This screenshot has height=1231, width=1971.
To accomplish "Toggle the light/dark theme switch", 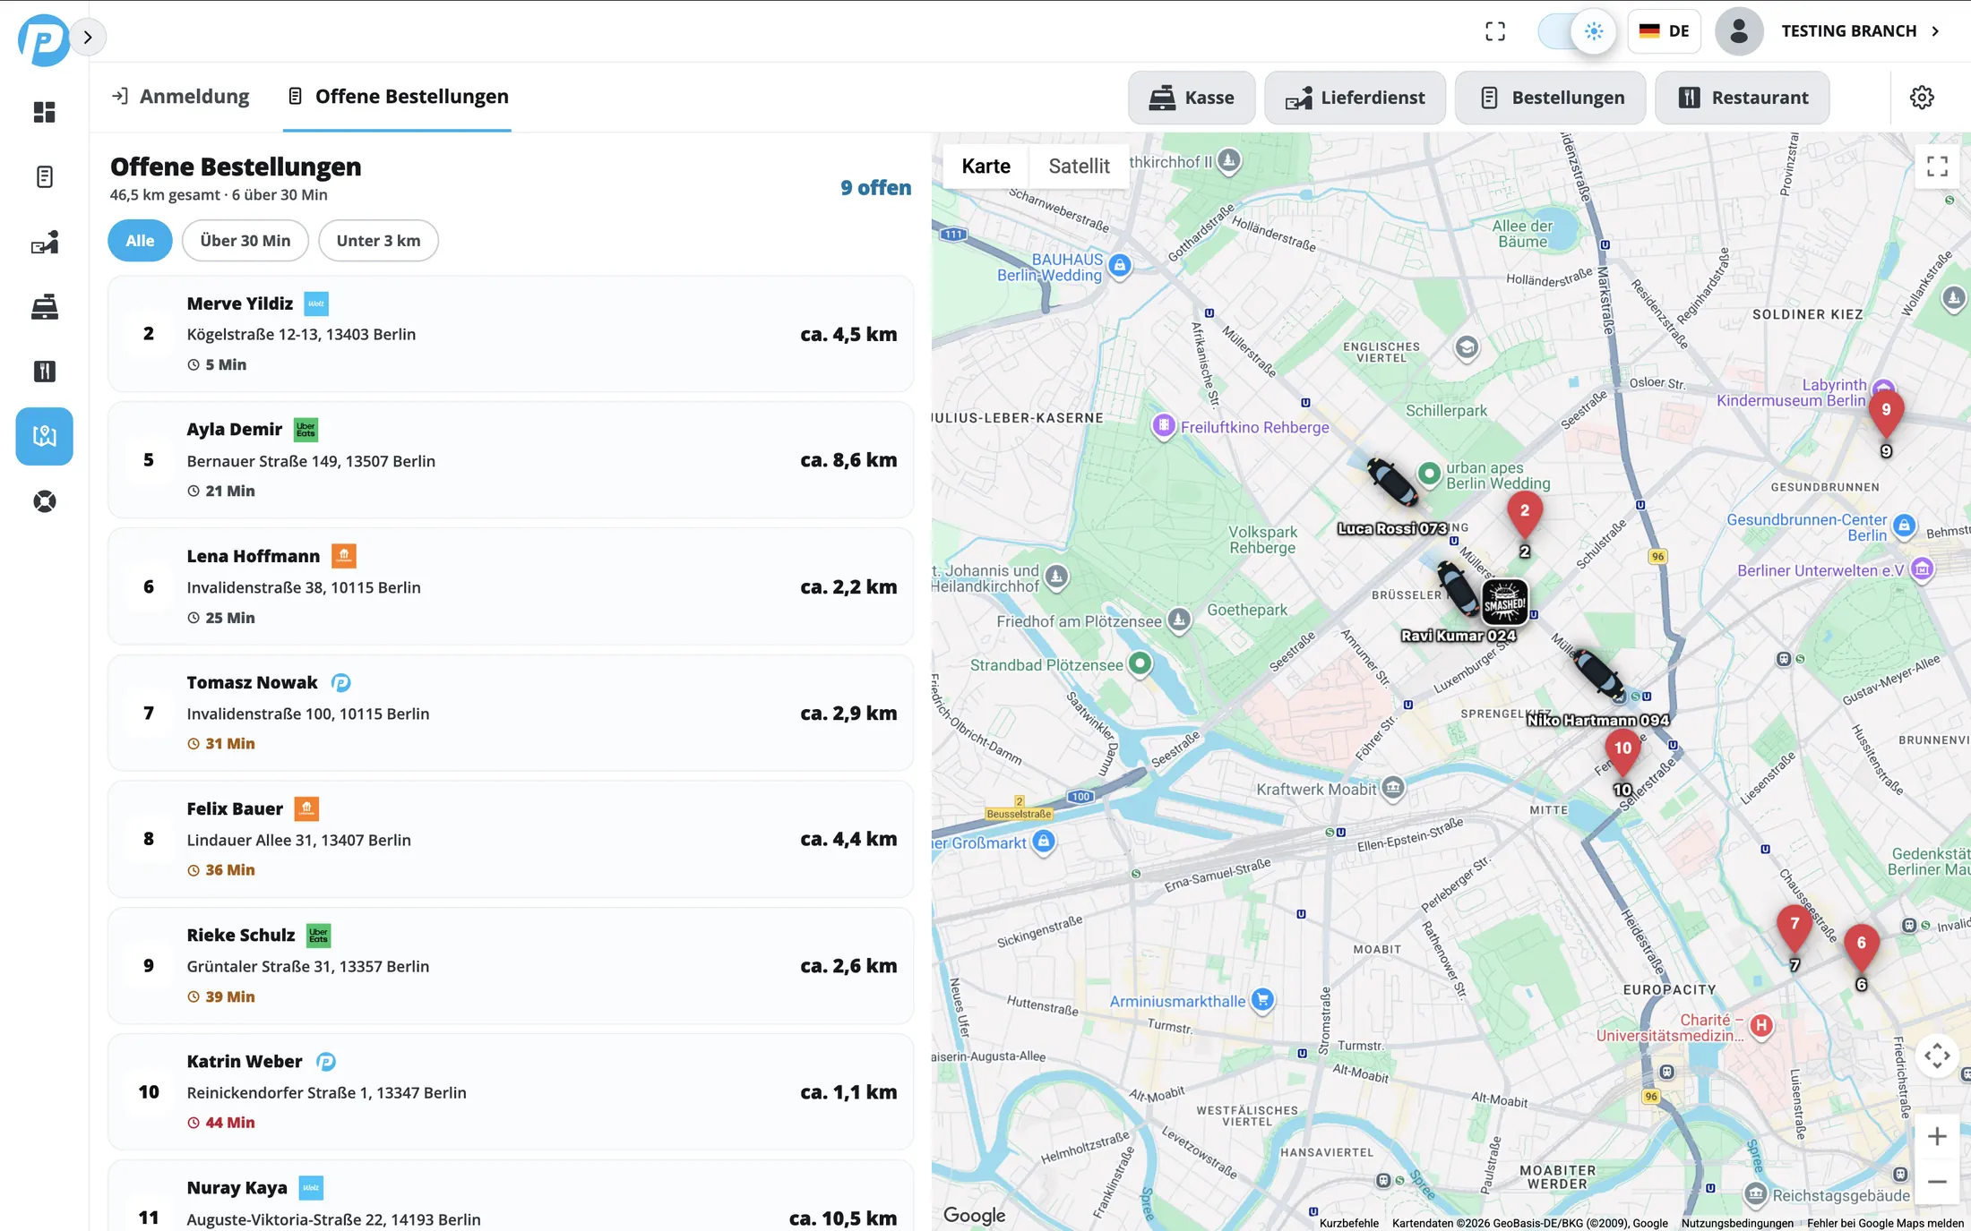I will tap(1577, 31).
